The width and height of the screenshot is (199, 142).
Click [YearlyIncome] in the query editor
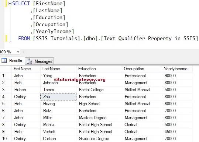click(54, 32)
